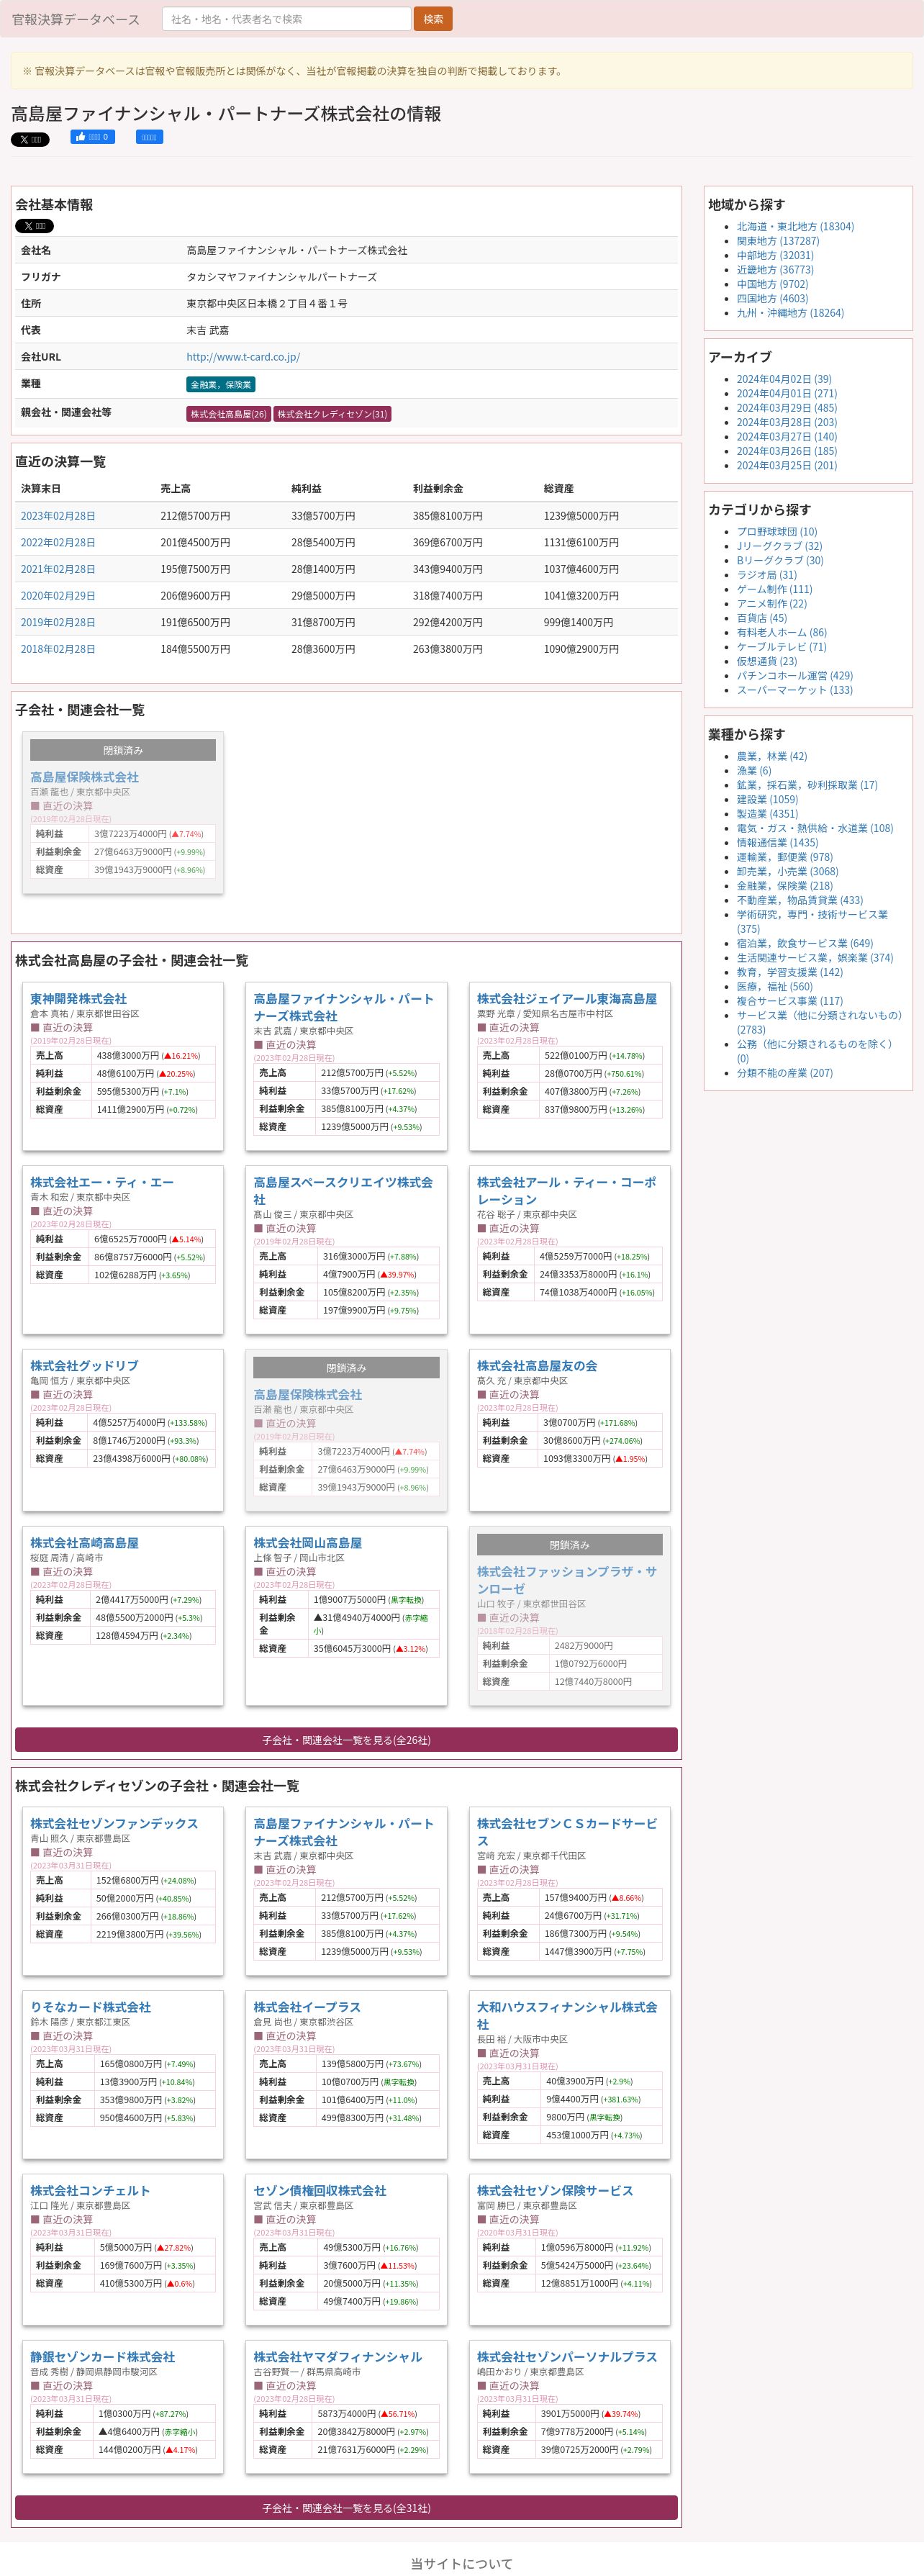Open the 医療，福祉 (560) industry link

point(775,986)
